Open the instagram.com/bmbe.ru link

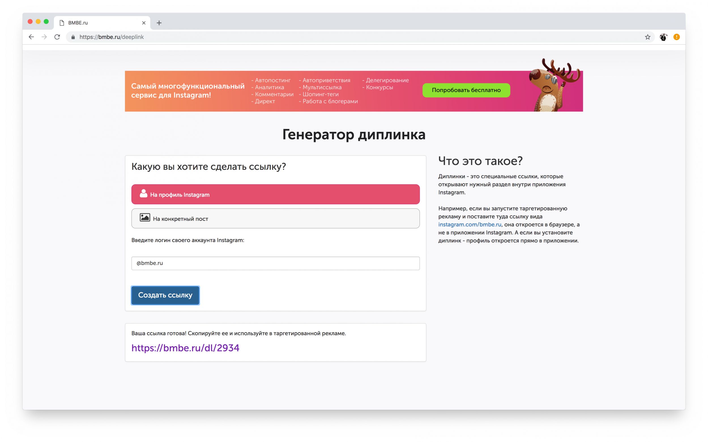470,224
